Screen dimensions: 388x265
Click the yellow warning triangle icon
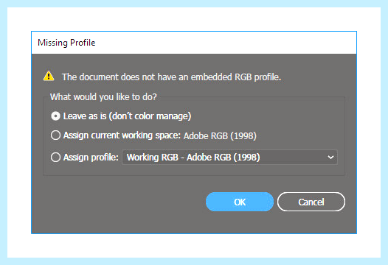click(49, 76)
